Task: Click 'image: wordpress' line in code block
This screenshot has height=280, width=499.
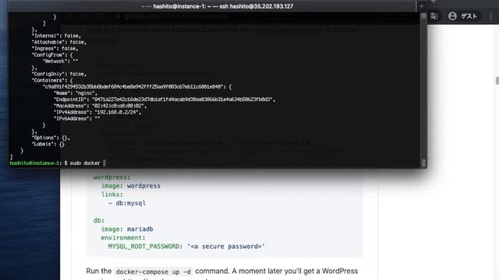Action: [131, 186]
